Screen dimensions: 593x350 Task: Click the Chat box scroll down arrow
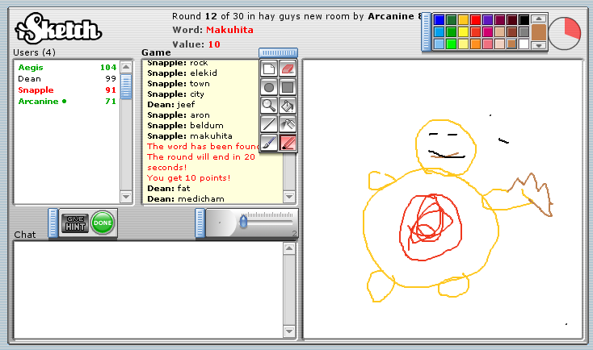289,331
